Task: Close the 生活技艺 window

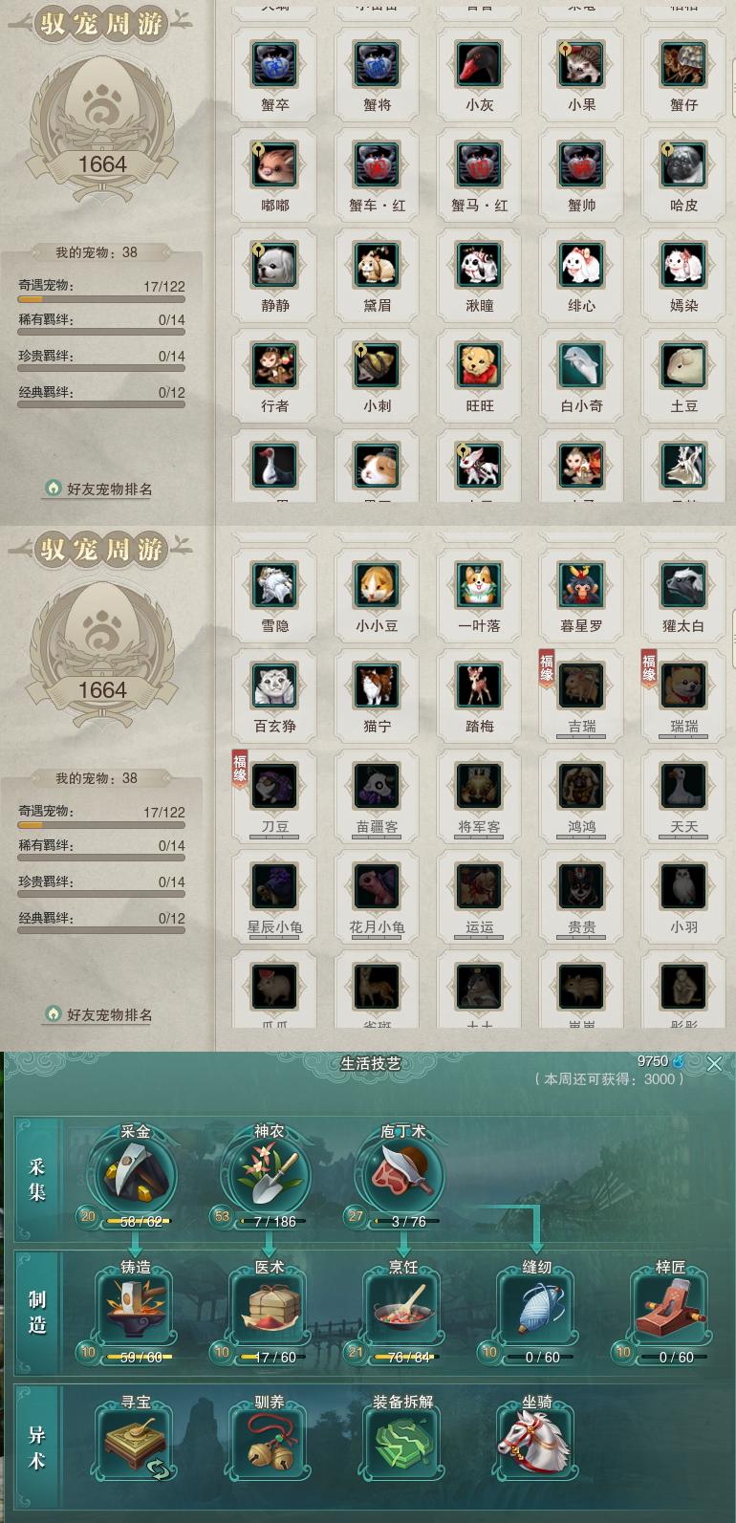Action: (x=714, y=1064)
